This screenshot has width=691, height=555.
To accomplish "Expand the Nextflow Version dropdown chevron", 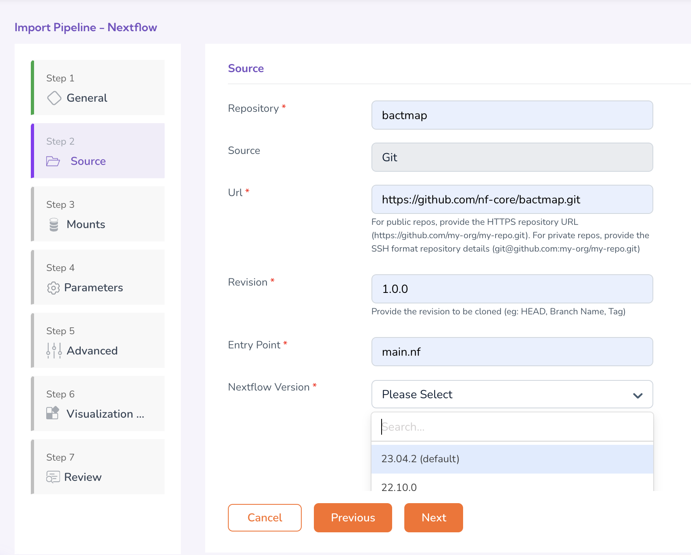I will coord(637,395).
